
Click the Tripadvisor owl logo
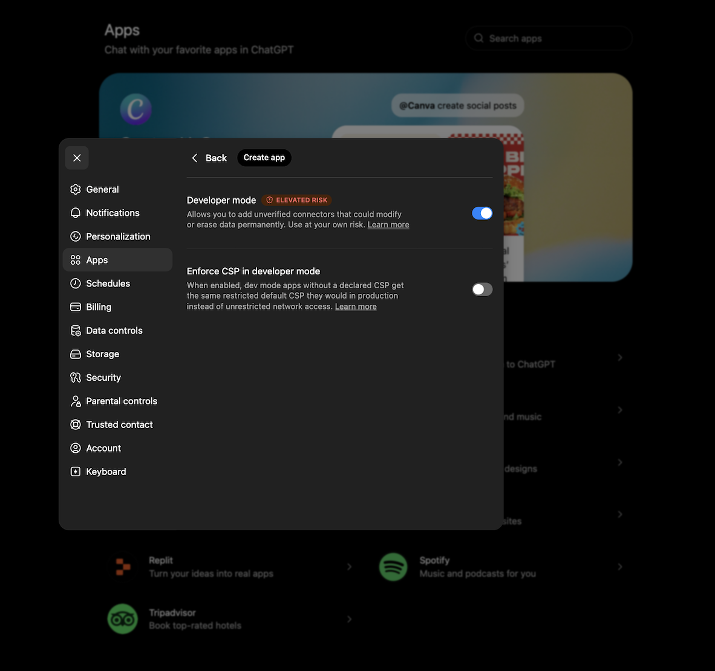coord(122,619)
